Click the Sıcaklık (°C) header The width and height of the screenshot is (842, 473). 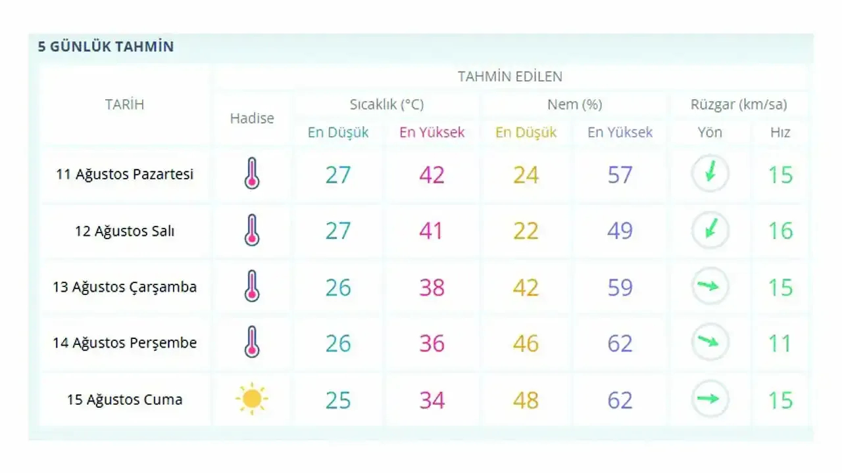[387, 104]
